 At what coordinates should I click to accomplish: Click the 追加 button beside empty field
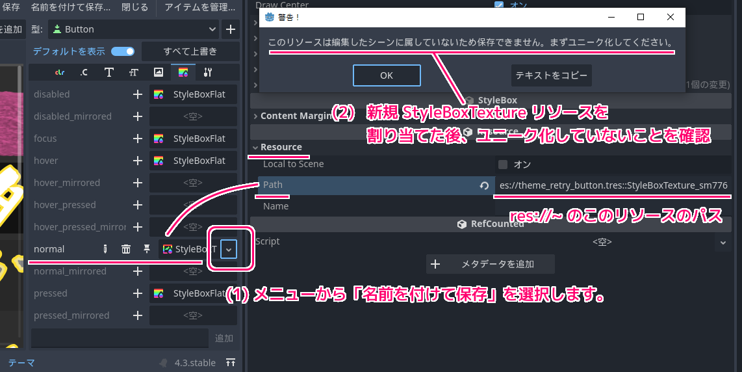[224, 338]
